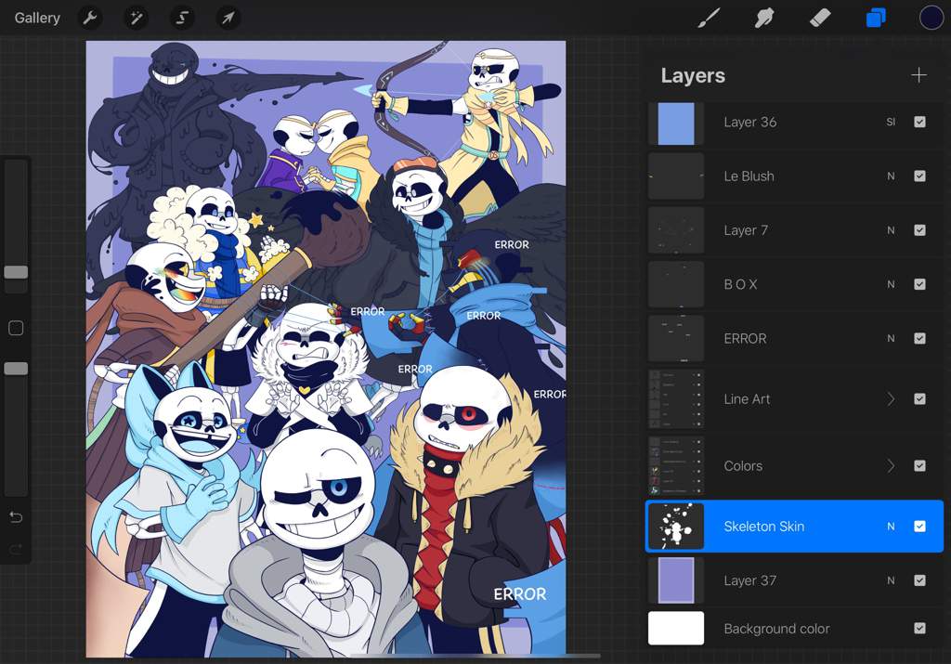Select the layer named Layer 7

pos(746,229)
